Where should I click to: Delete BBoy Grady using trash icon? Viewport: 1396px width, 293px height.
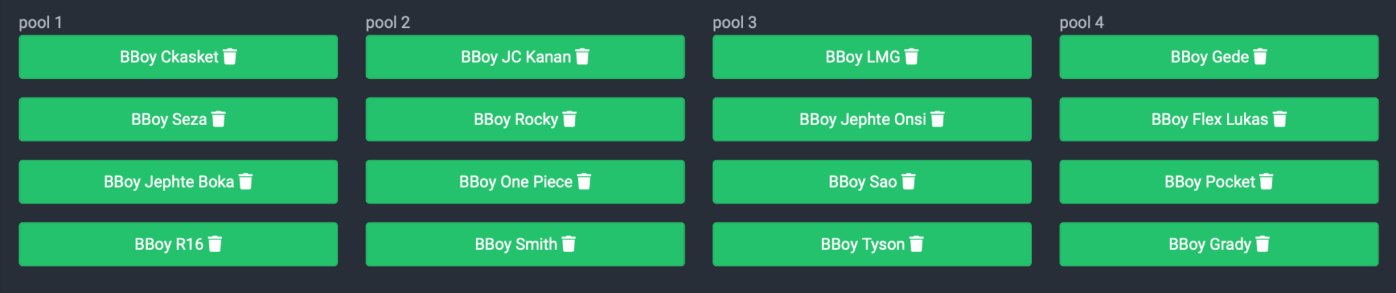(x=1263, y=244)
